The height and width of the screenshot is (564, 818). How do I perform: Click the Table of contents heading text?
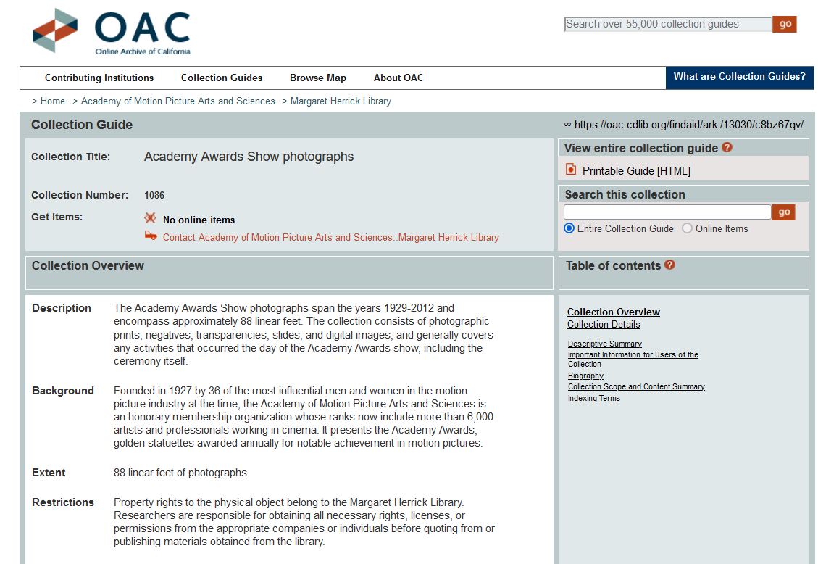click(x=614, y=265)
